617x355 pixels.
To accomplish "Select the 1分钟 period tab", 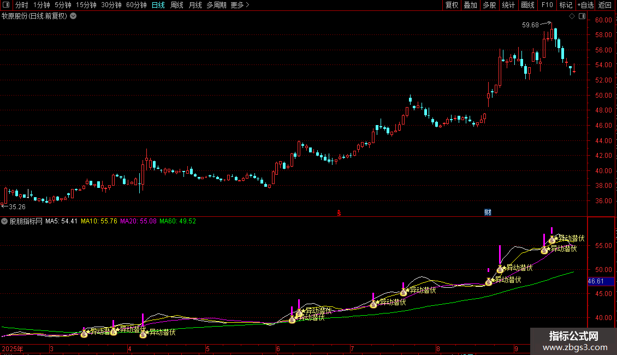I will [41, 5].
